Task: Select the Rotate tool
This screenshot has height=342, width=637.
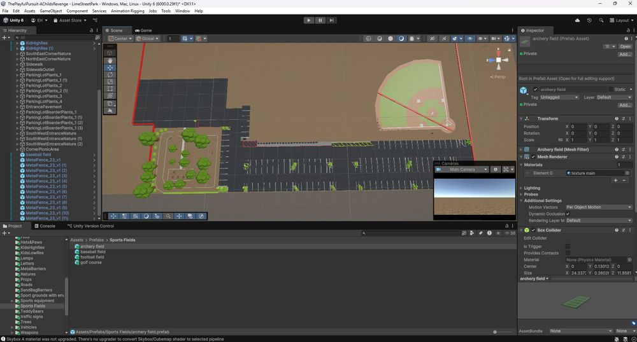Action: (x=110, y=74)
